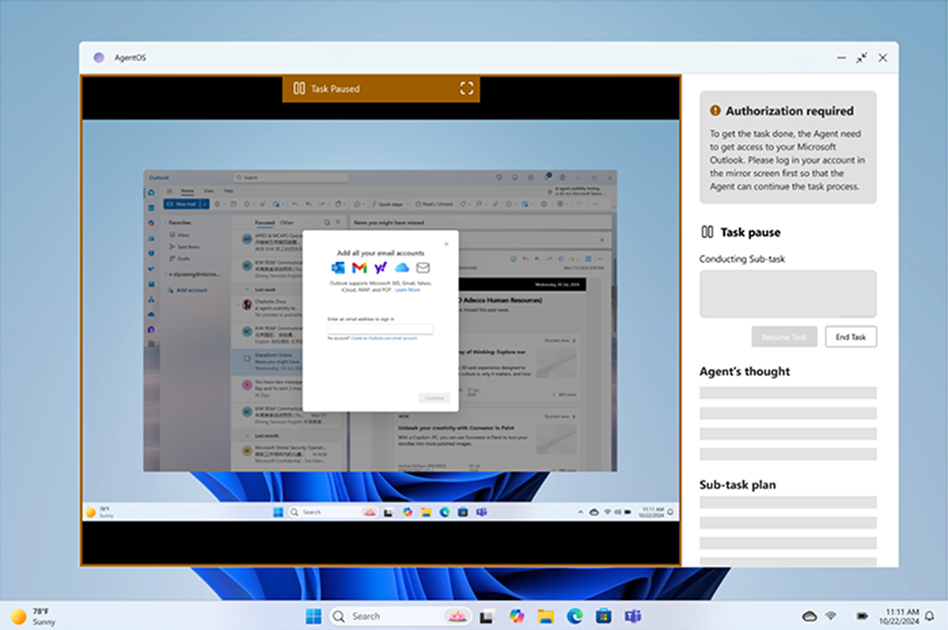Open Start menu inside mirrored screen
Screen dimensions: 948x630
(x=278, y=512)
